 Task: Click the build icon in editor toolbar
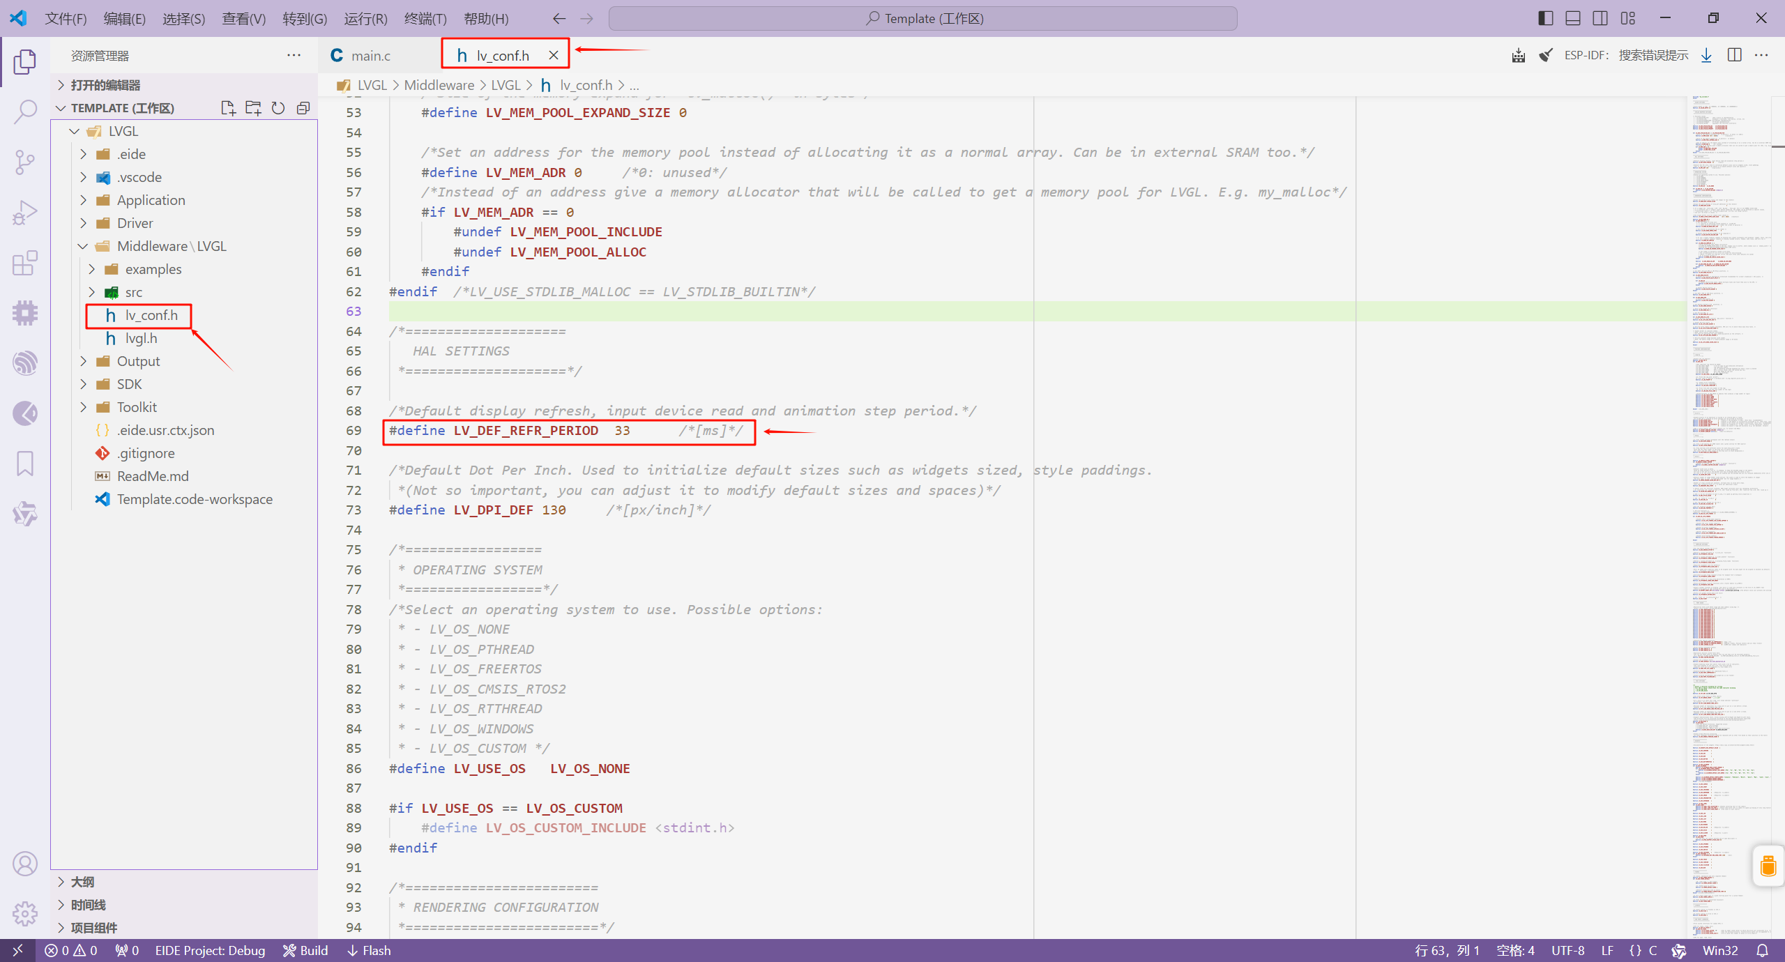point(1519,55)
